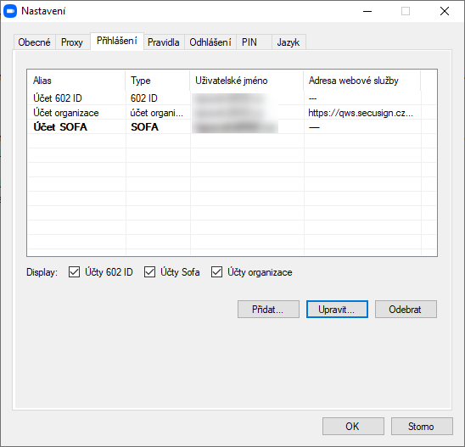The width and height of the screenshot is (465, 447).
Task: Click the Přidat... button
Action: pyautogui.click(x=268, y=309)
